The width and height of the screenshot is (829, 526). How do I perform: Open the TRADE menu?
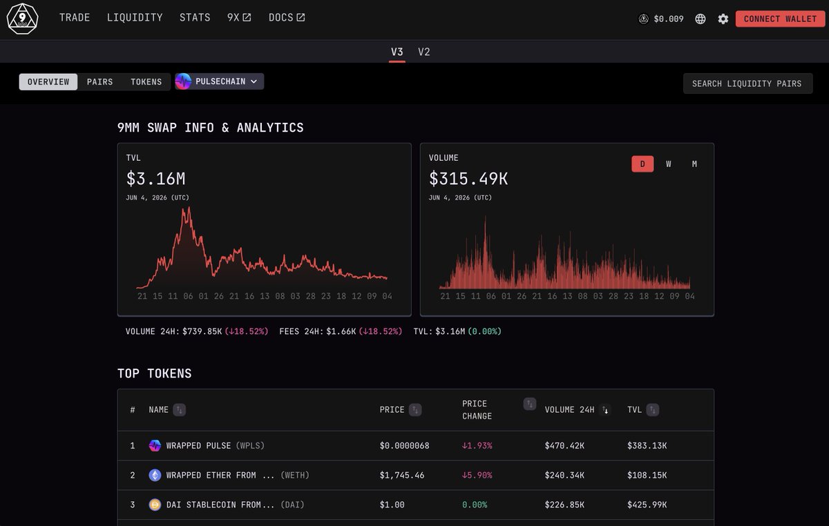coord(75,17)
